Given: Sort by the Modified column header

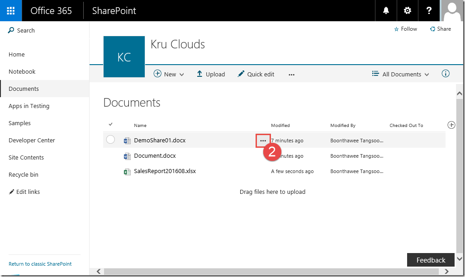Looking at the screenshot, I should pyautogui.click(x=280, y=125).
